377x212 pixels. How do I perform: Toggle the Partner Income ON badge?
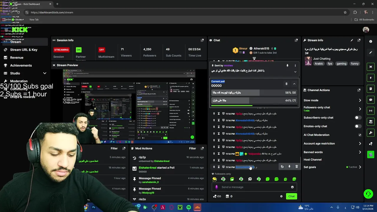pyautogui.click(x=78, y=50)
